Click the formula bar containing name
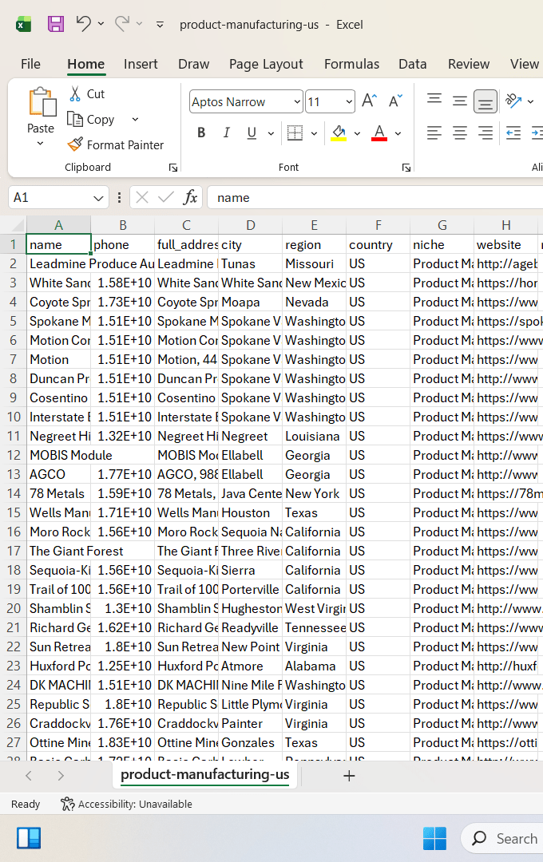The image size is (543, 862). [374, 198]
